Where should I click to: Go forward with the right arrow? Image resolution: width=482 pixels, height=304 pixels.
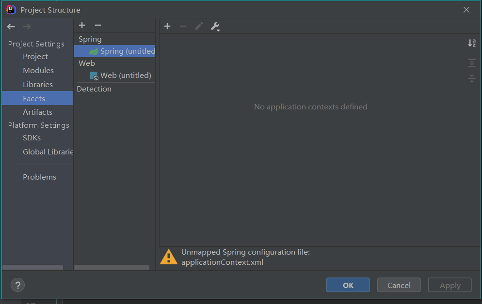[x=27, y=27]
